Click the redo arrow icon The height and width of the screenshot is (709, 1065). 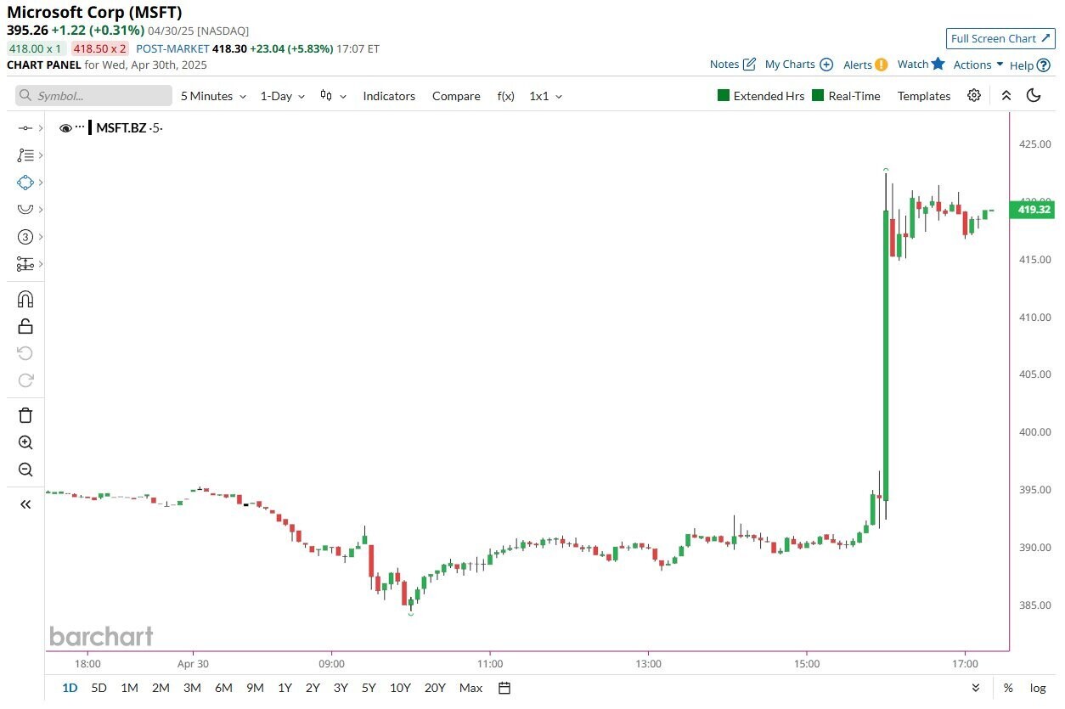coord(25,380)
